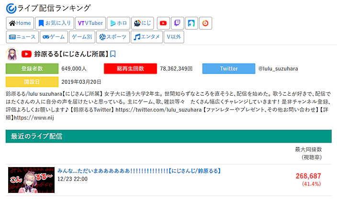Image resolution: width=337 pixels, height=202 pixels.
Task: Go to the Home page
Action: [20, 23]
